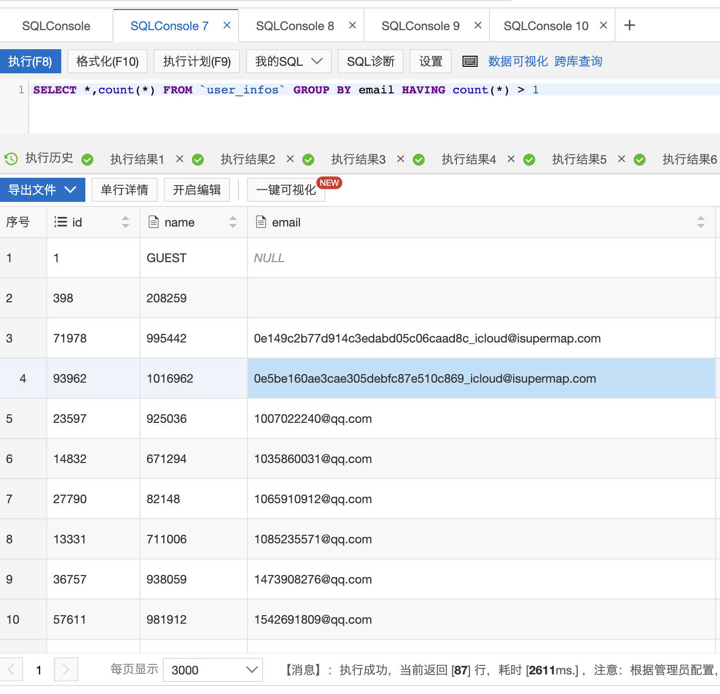Enable editing with 开启编辑 button
Viewport: 720px width, 694px height.
197,190
